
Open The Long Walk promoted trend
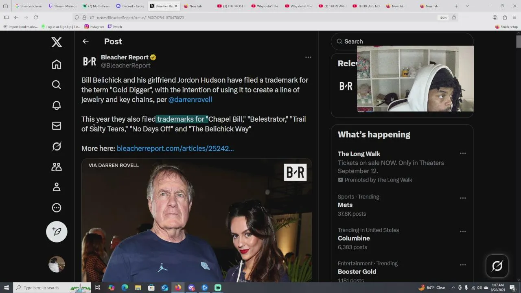tap(359, 154)
